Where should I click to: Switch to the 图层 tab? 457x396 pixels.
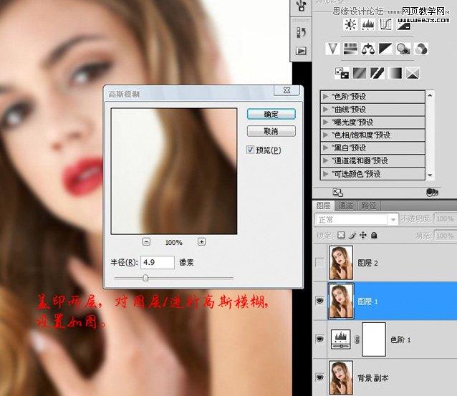pos(324,206)
